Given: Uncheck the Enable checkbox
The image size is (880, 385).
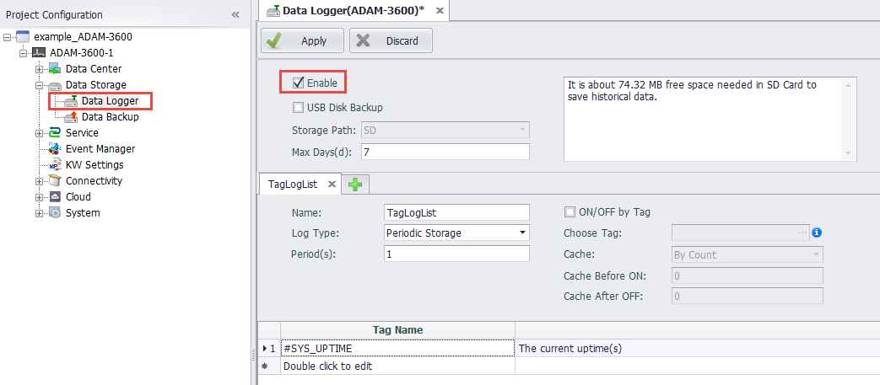Looking at the screenshot, I should pyautogui.click(x=298, y=83).
